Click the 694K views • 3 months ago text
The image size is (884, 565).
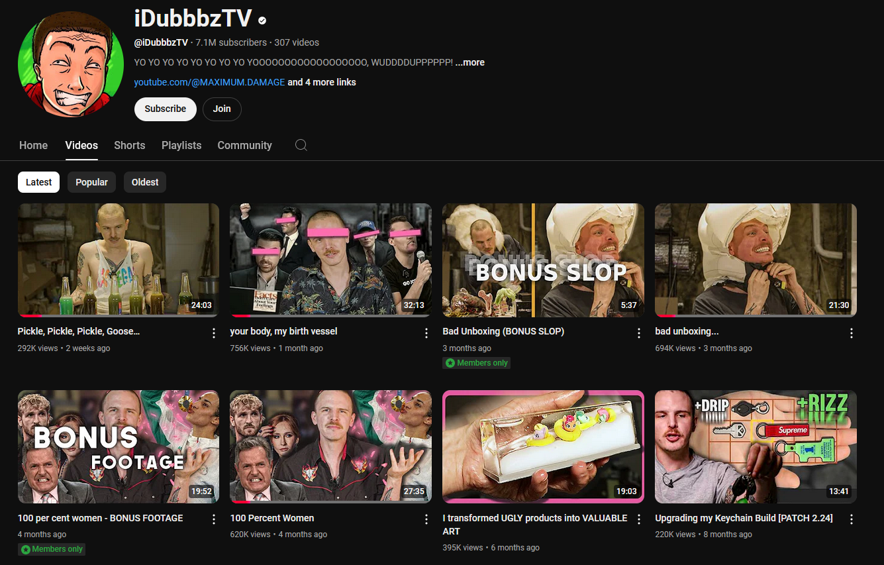pos(704,348)
